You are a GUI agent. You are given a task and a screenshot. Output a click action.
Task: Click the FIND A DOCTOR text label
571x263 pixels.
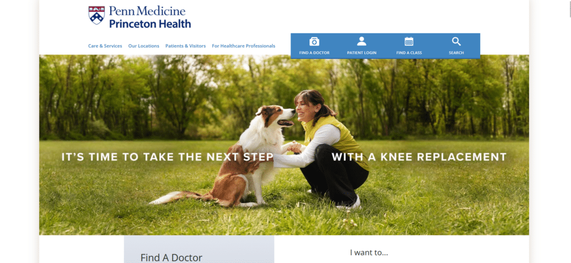coord(314,53)
